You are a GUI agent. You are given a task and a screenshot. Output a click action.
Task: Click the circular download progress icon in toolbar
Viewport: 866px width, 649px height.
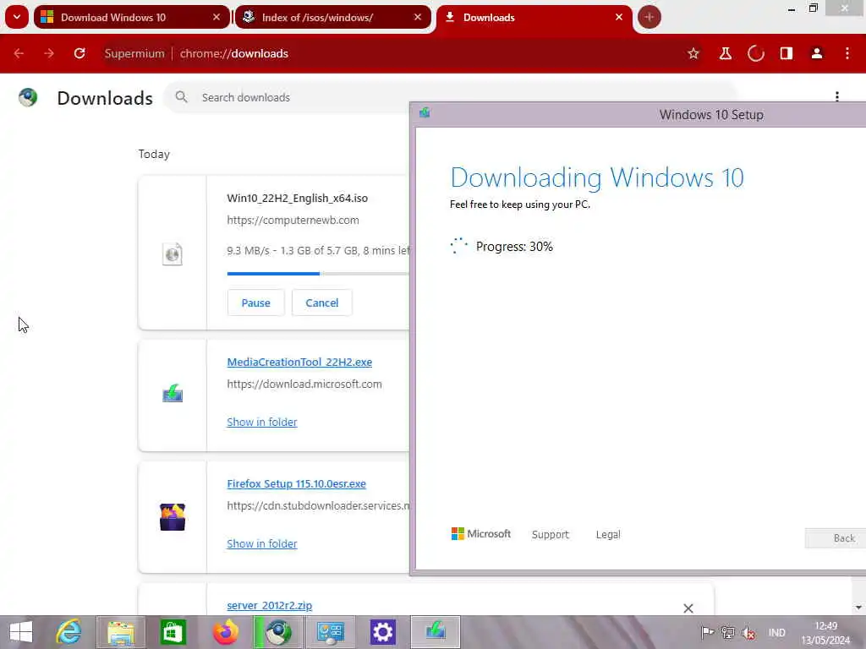coord(755,53)
